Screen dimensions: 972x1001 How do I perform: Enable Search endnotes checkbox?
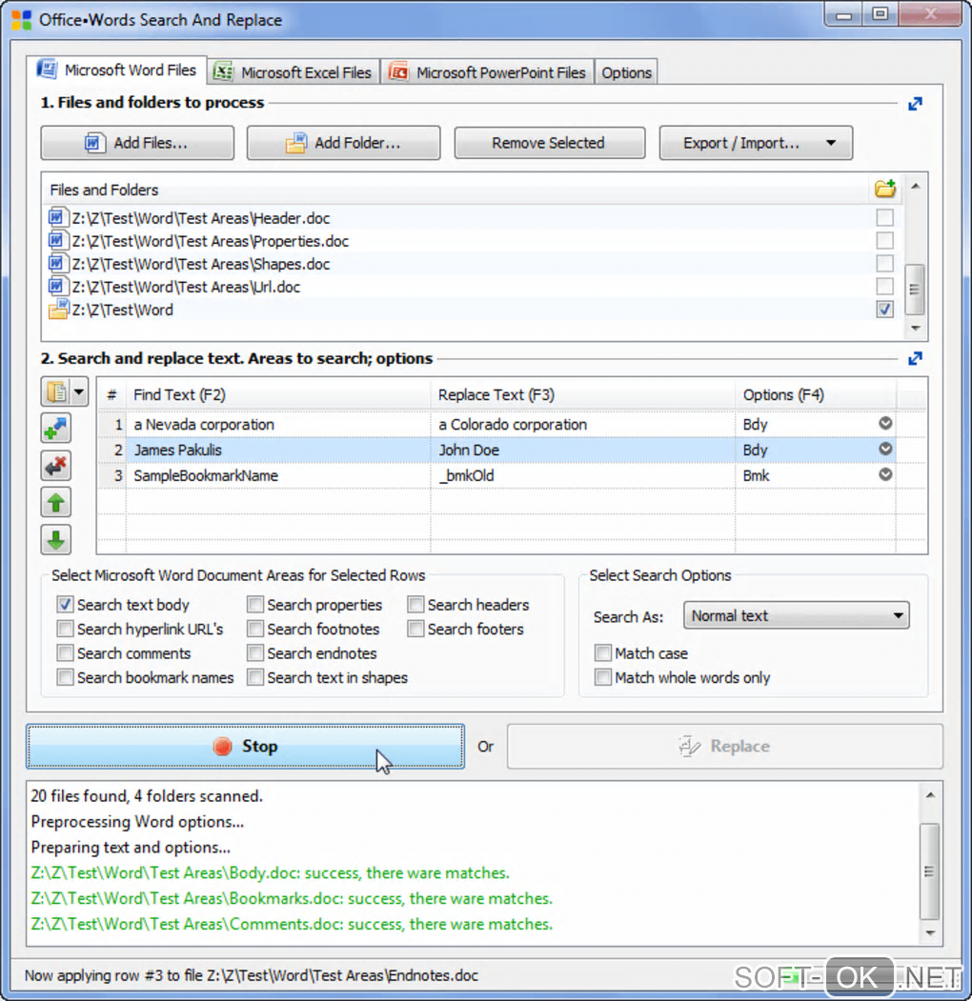[x=255, y=652]
